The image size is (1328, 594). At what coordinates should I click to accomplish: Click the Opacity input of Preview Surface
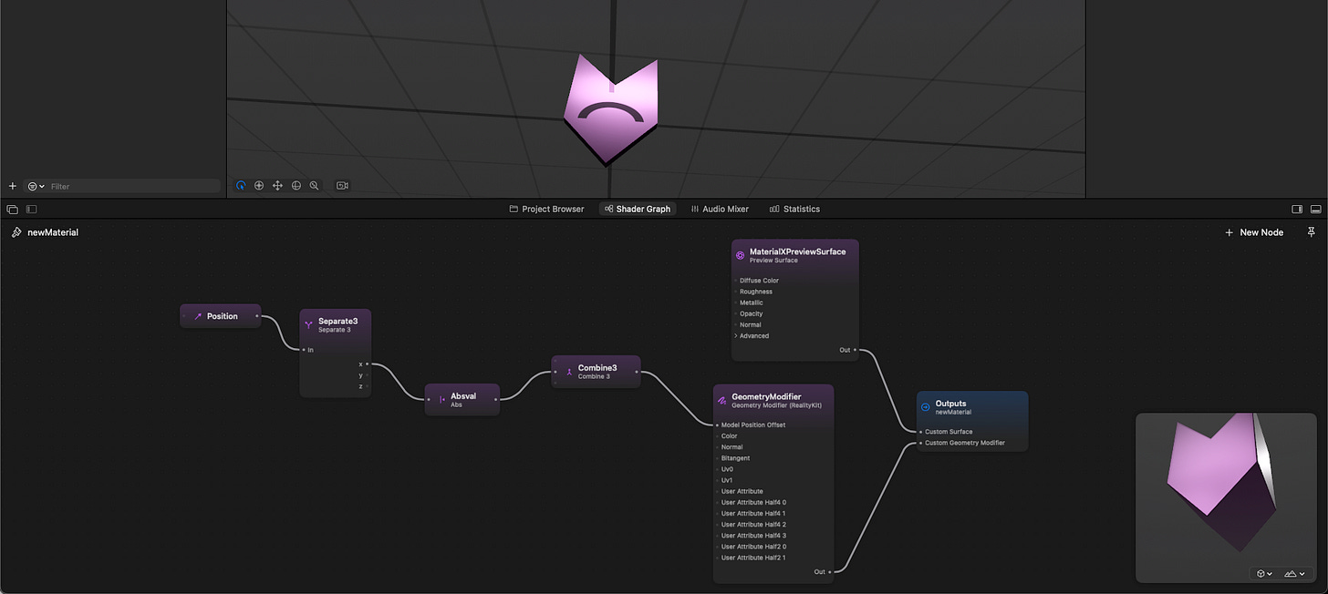tap(751, 313)
